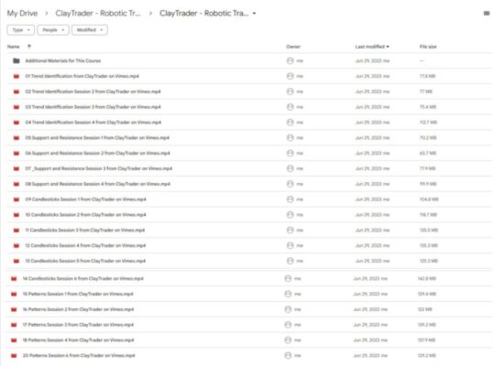The width and height of the screenshot is (493, 366).
Task: Expand the current folder name dropdown arrow
Action: (x=254, y=14)
